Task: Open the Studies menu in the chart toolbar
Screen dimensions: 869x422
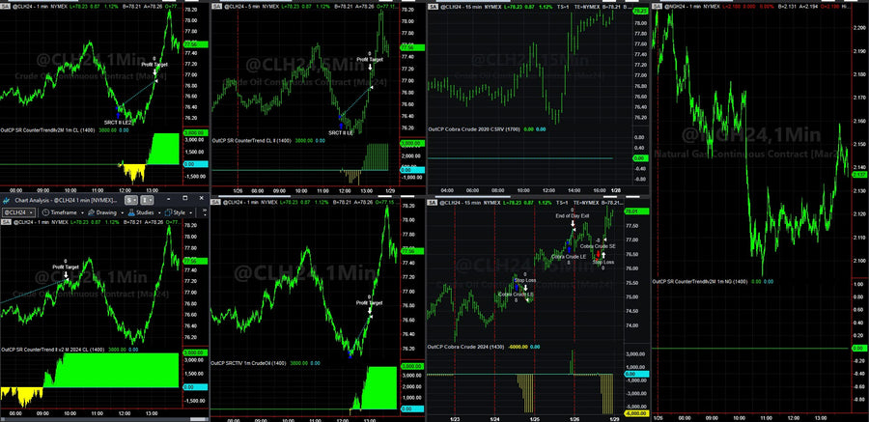Action: 143,212
